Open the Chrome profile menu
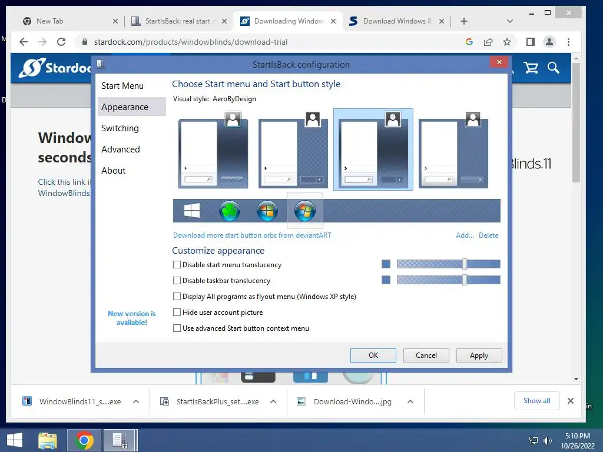The height and width of the screenshot is (452, 603). [549, 42]
